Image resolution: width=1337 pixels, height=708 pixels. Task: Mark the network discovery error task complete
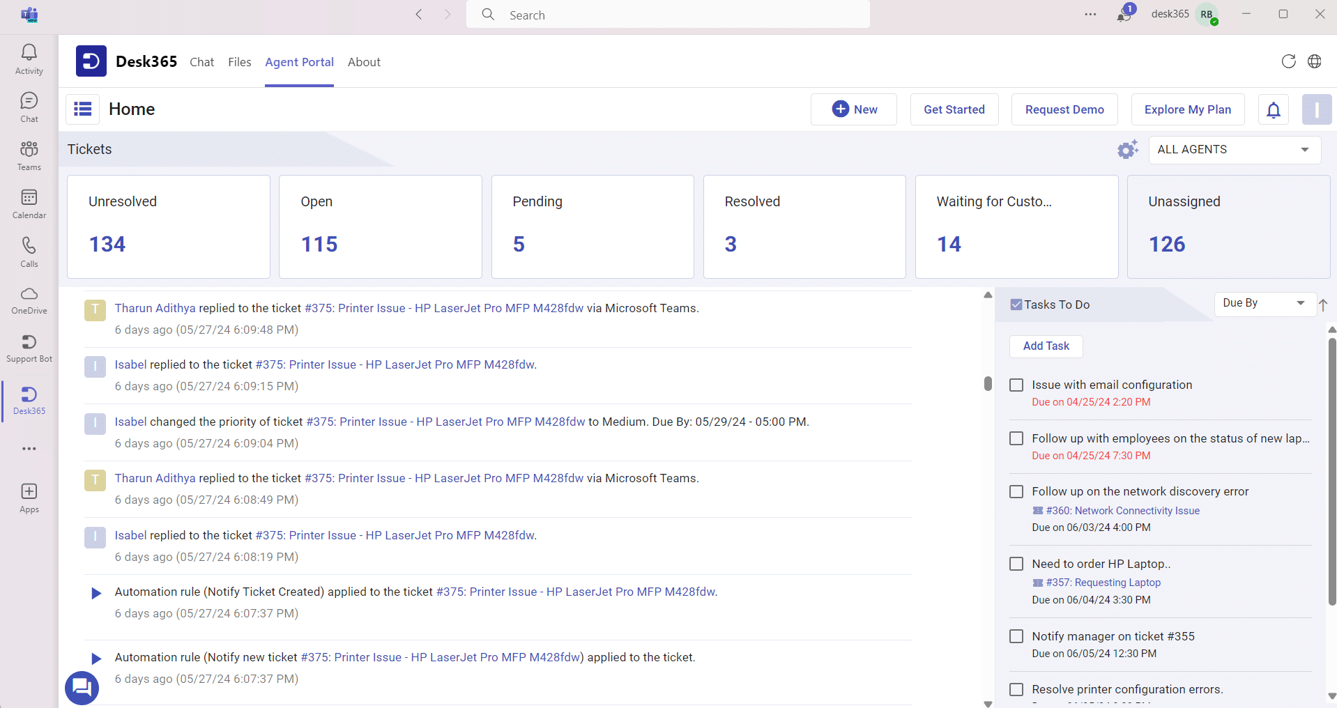pyautogui.click(x=1016, y=491)
